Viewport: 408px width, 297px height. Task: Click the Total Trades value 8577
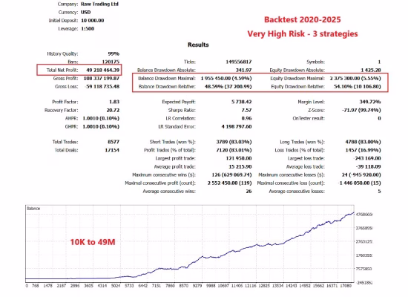113,142
